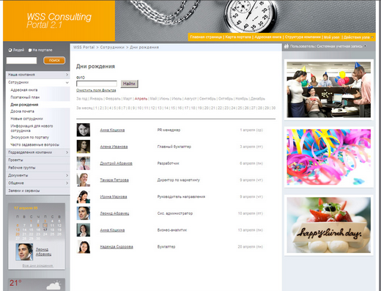Click the orange поиск search button
381x291 pixels.
[54, 60]
